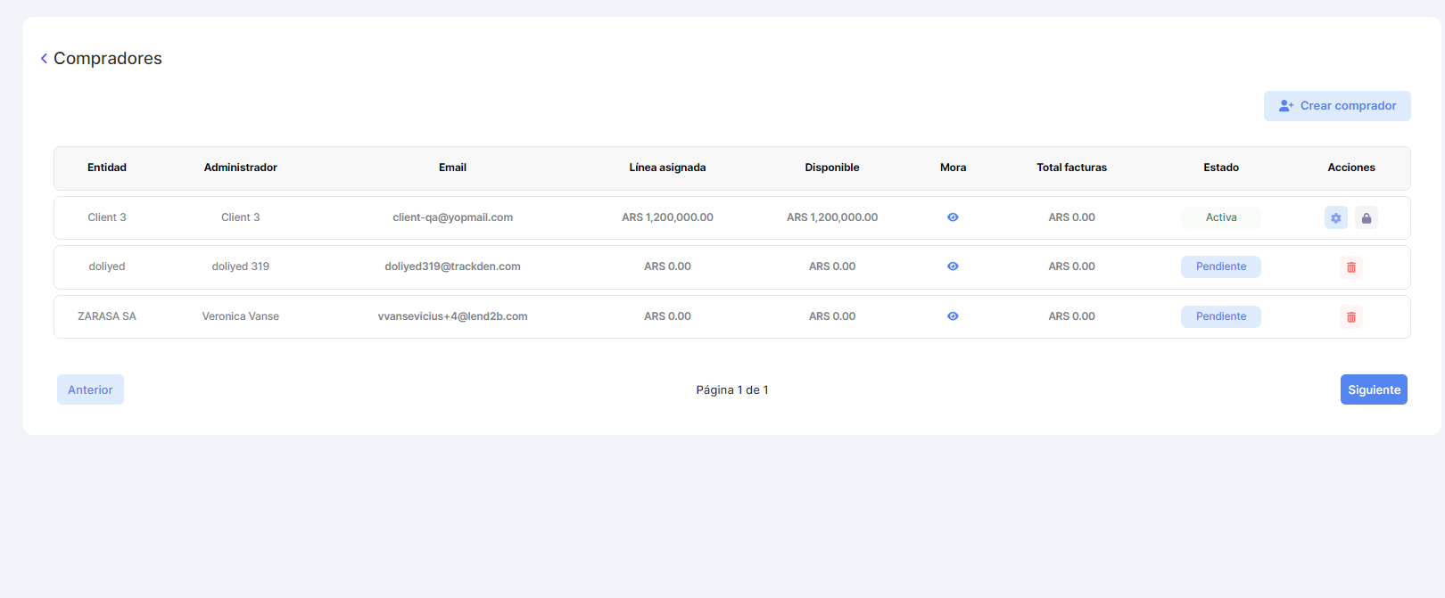1445x598 pixels.
Task: Click the Crear comprador button
Action: point(1336,106)
